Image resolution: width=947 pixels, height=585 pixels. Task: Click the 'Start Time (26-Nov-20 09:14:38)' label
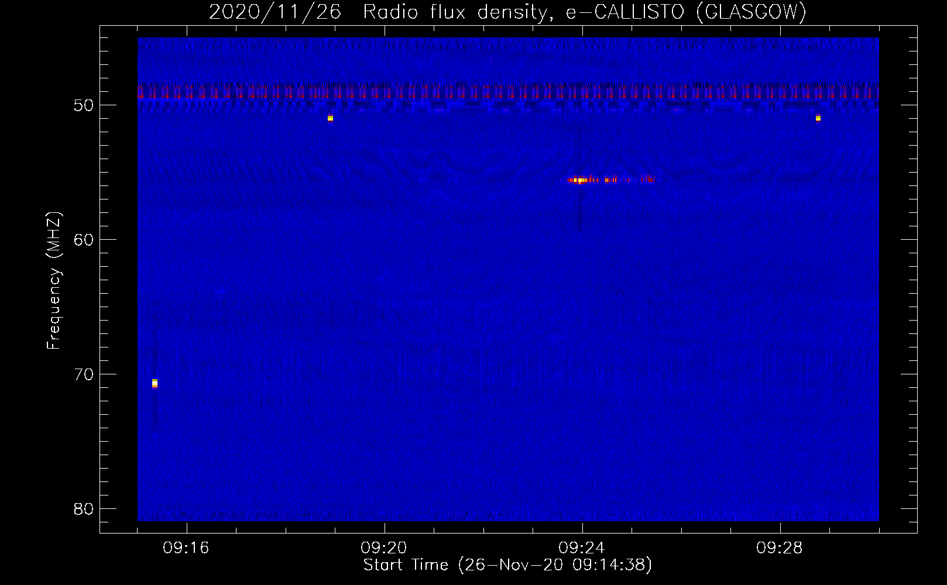(x=507, y=565)
